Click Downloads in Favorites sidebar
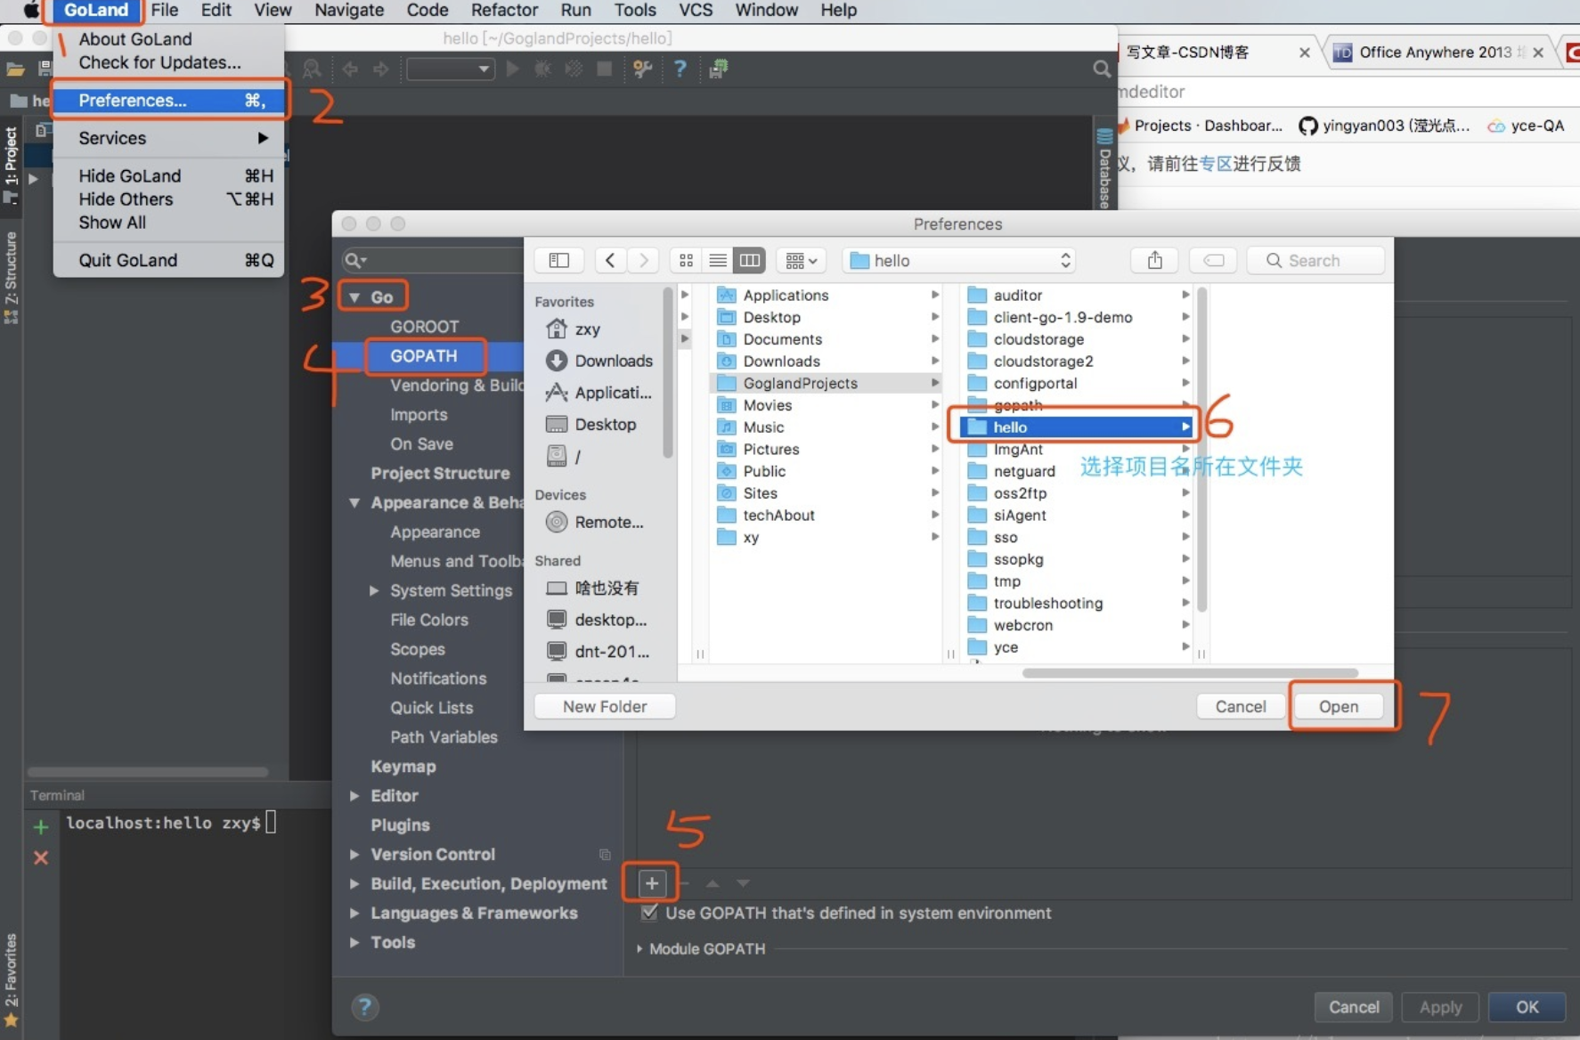The height and width of the screenshot is (1040, 1580). pos(599,361)
